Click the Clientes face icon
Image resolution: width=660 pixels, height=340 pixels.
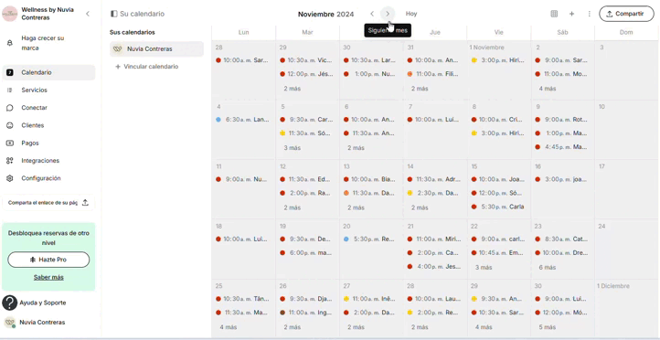tap(10, 125)
